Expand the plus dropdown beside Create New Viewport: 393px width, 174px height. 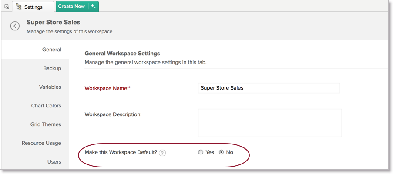(x=94, y=6)
